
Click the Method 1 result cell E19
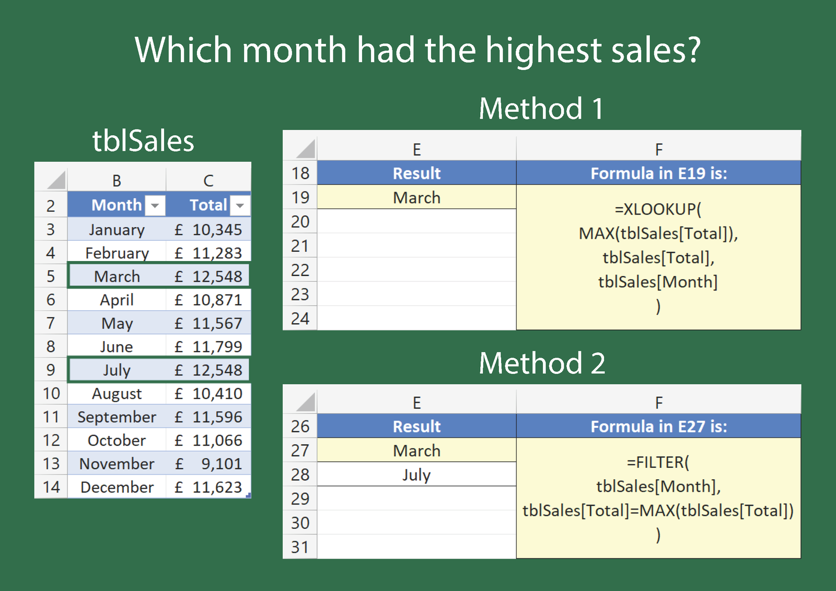[x=416, y=198]
